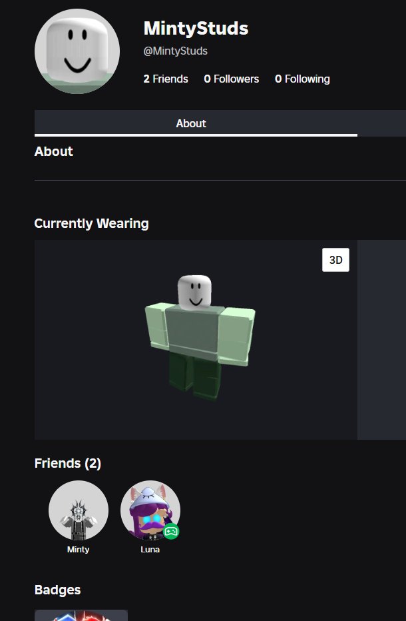Image resolution: width=406 pixels, height=621 pixels.
Task: Click the Minty friend name label
Action: tap(79, 549)
